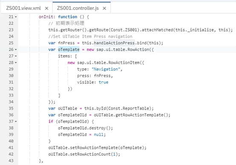Click the "Navigation" string literal

point(106,69)
